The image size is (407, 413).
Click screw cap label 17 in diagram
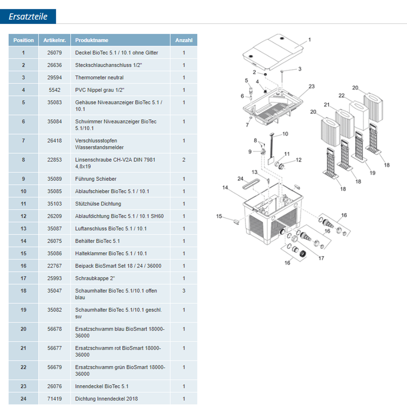point(321,258)
